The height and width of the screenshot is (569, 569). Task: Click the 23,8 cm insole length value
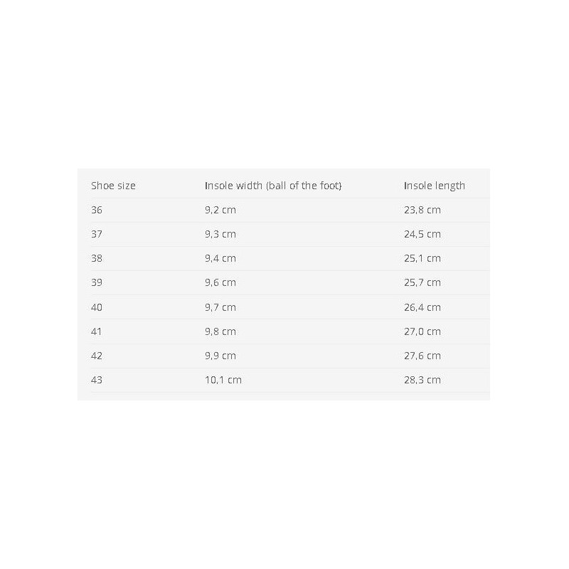point(422,210)
